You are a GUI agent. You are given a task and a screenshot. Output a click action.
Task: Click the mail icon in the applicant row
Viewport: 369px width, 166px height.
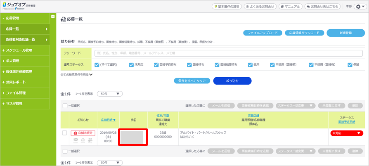[x=76, y=140]
